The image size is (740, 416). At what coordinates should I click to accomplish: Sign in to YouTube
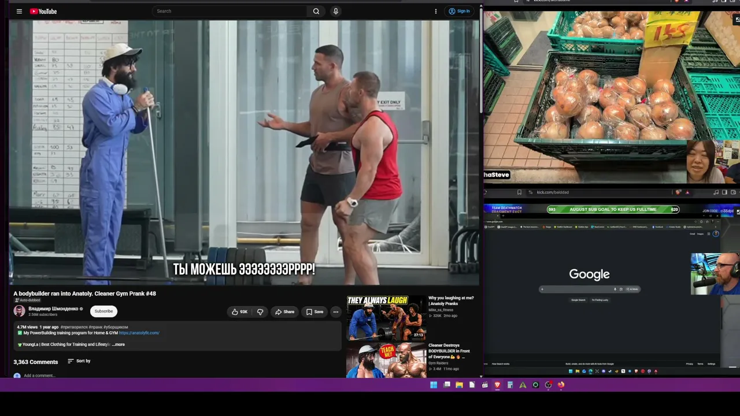pos(460,11)
